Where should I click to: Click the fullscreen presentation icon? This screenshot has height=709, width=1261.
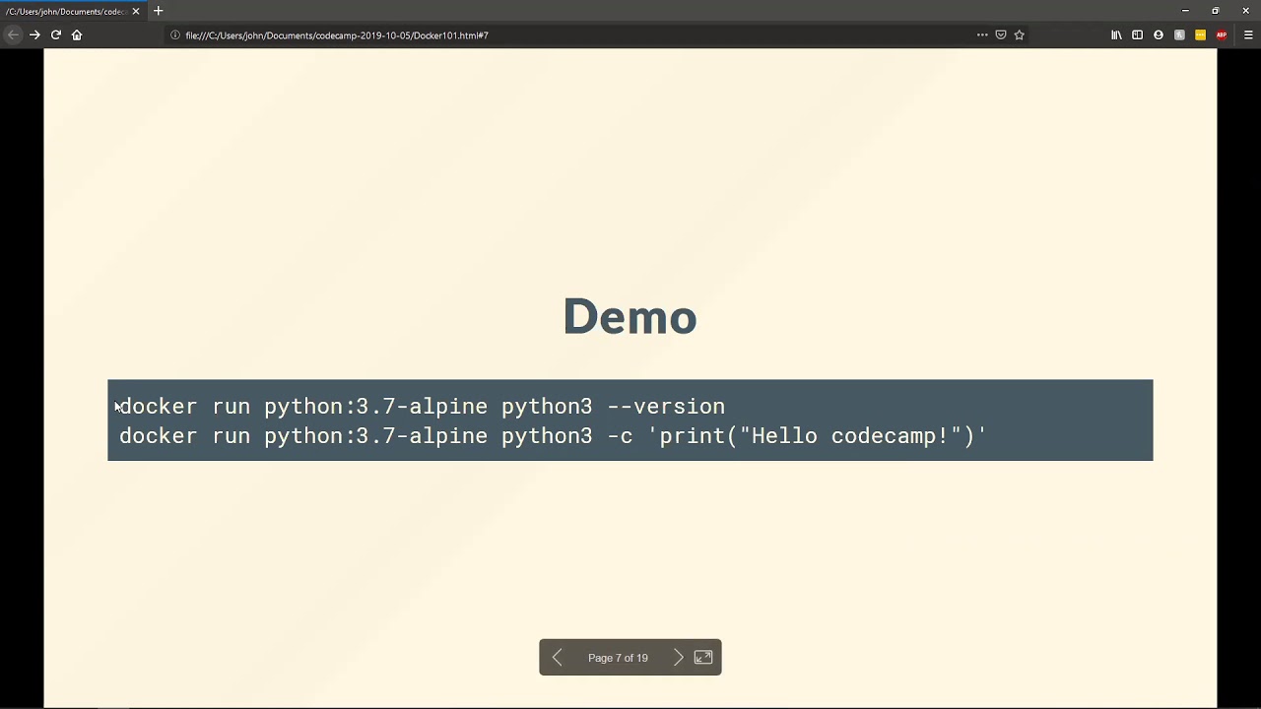[x=703, y=658]
